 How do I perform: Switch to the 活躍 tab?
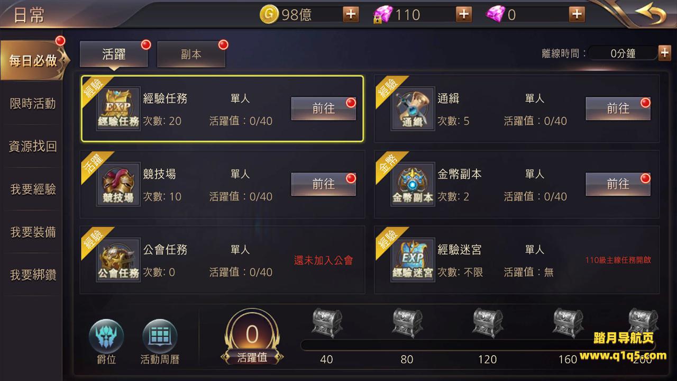coord(114,55)
